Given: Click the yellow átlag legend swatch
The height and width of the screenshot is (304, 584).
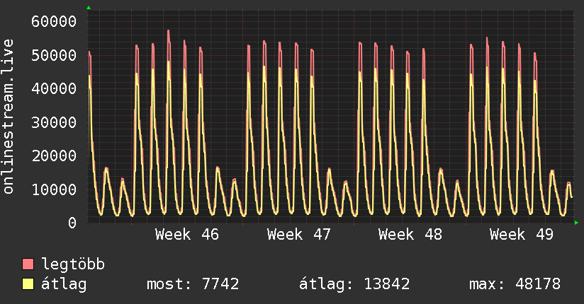Looking at the screenshot, I should point(28,284).
